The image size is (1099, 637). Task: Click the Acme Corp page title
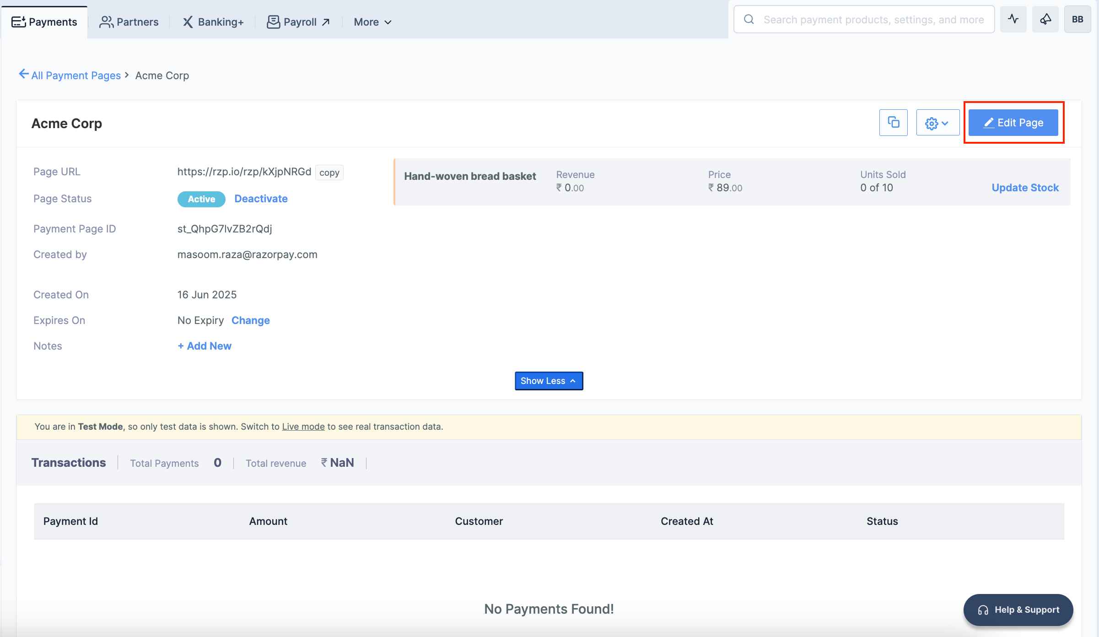pos(67,124)
